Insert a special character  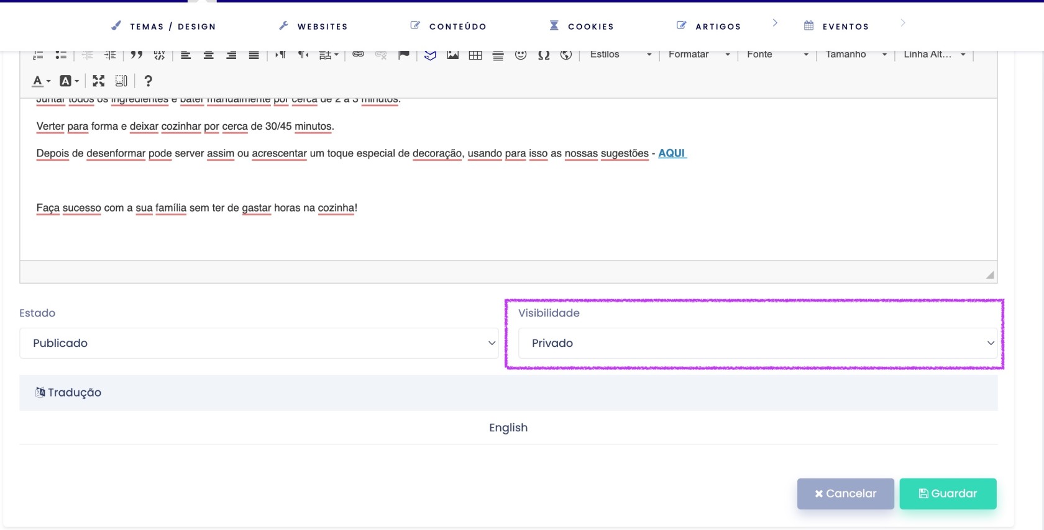point(544,55)
